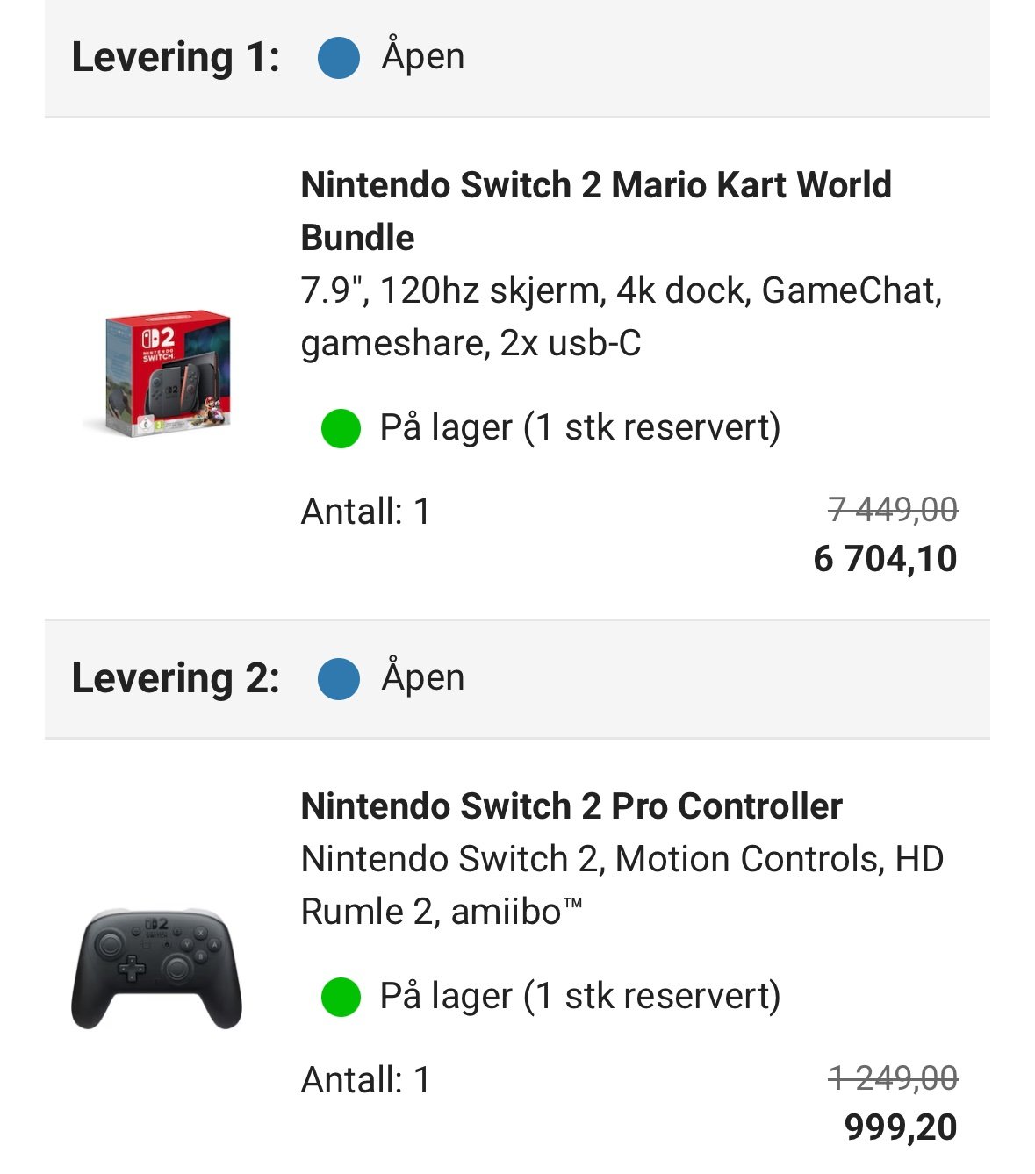Click the green stock dot for Mario Kart Bundle
Viewport: 1035px width, 1174px height.
click(x=341, y=429)
